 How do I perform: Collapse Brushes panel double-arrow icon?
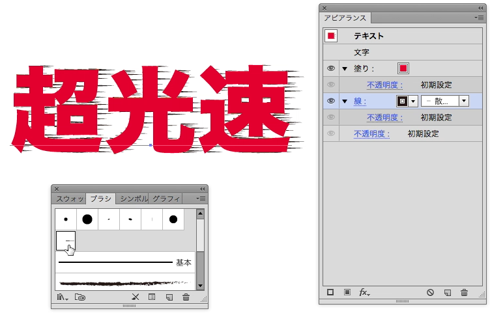point(202,189)
